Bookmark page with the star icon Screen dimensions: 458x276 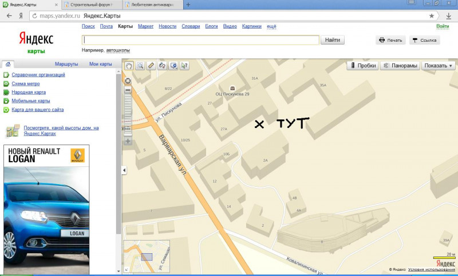pos(432,16)
